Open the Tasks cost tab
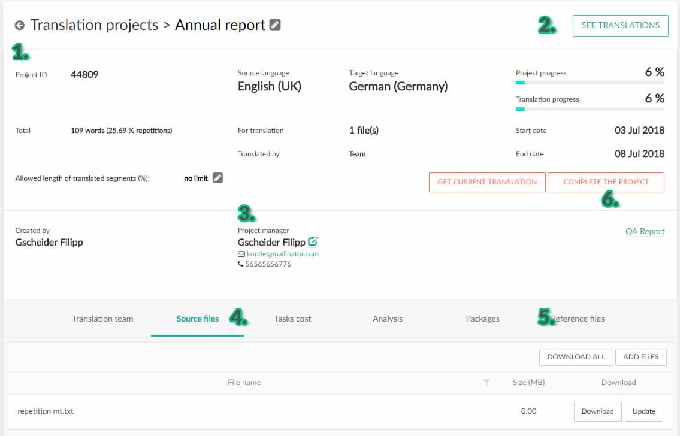Viewport: 680px width, 436px height. (x=293, y=319)
